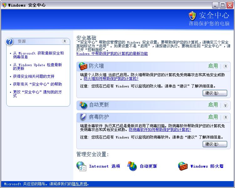
Task: Click the 病毒防护 shield icon
Action: (83, 117)
